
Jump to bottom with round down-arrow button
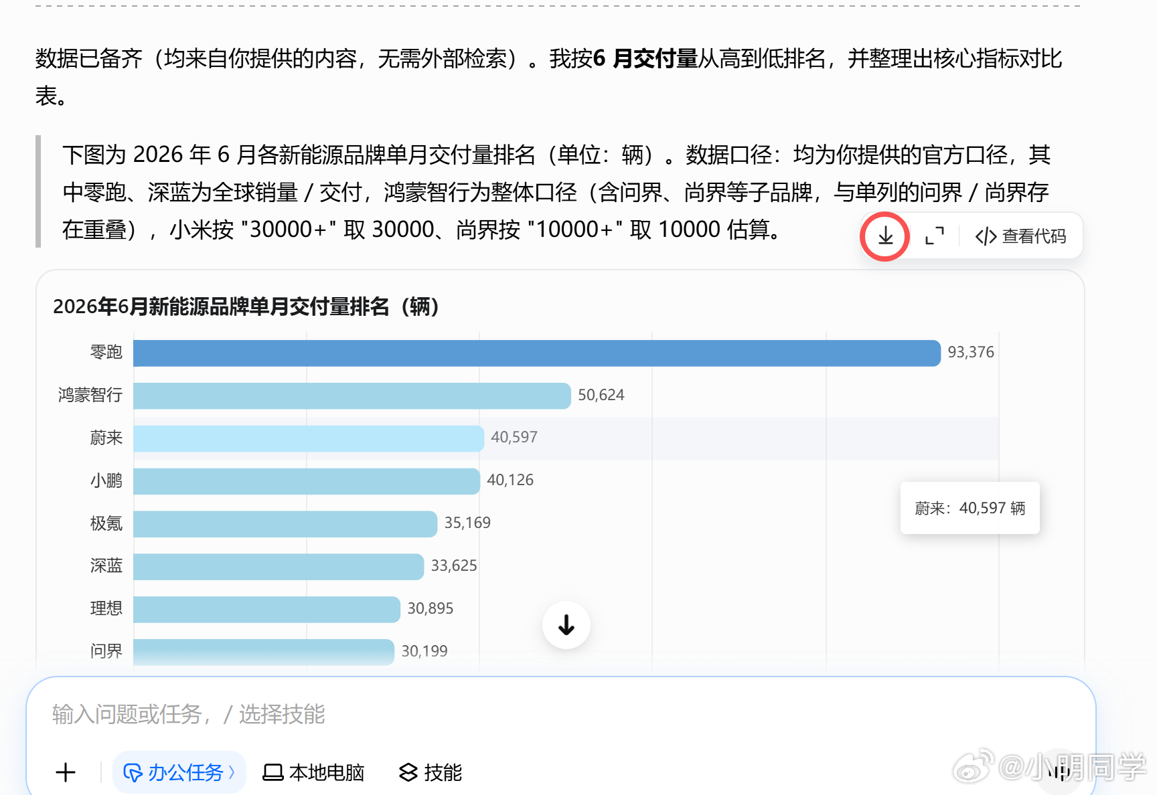click(x=566, y=625)
